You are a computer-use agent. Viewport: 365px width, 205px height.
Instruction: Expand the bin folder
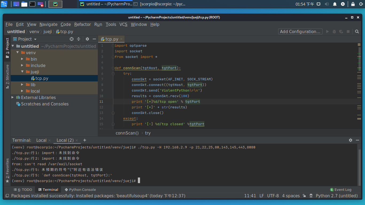[x=22, y=59]
